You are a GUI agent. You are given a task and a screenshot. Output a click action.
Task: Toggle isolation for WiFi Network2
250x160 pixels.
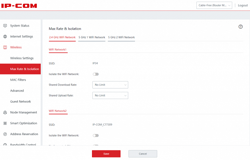(x=96, y=135)
